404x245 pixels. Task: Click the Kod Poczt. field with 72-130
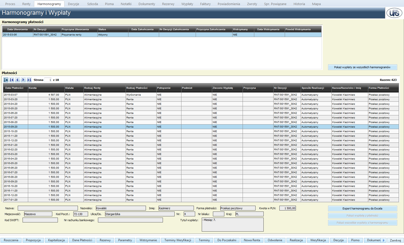[81, 214]
